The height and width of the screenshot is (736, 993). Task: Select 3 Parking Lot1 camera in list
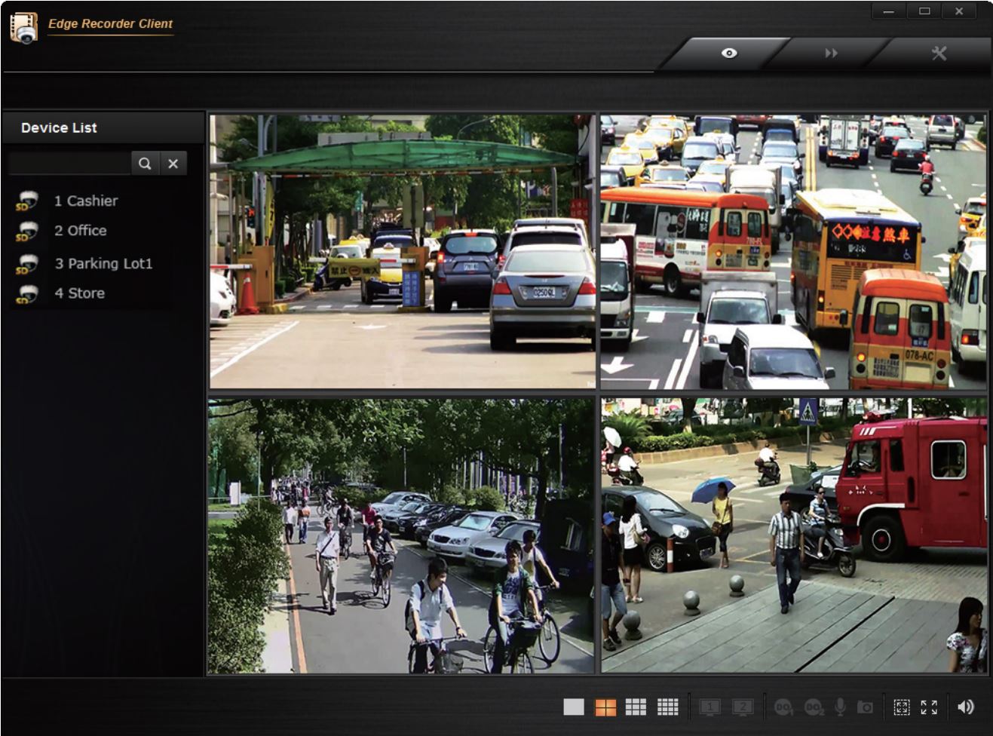[103, 263]
